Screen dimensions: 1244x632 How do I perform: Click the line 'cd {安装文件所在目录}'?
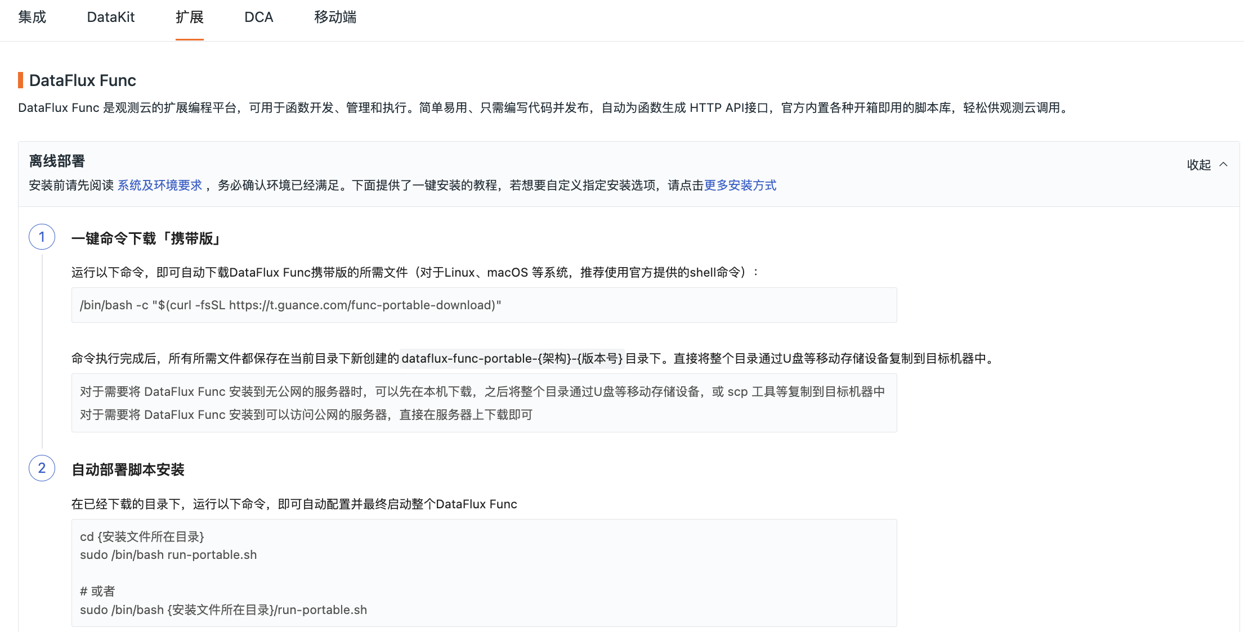[142, 537]
